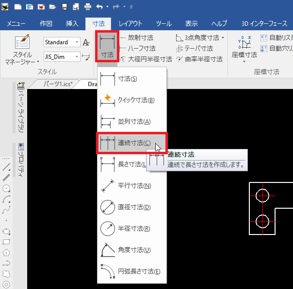
Task: Click the upper circle in the drawing
Action: point(262,196)
